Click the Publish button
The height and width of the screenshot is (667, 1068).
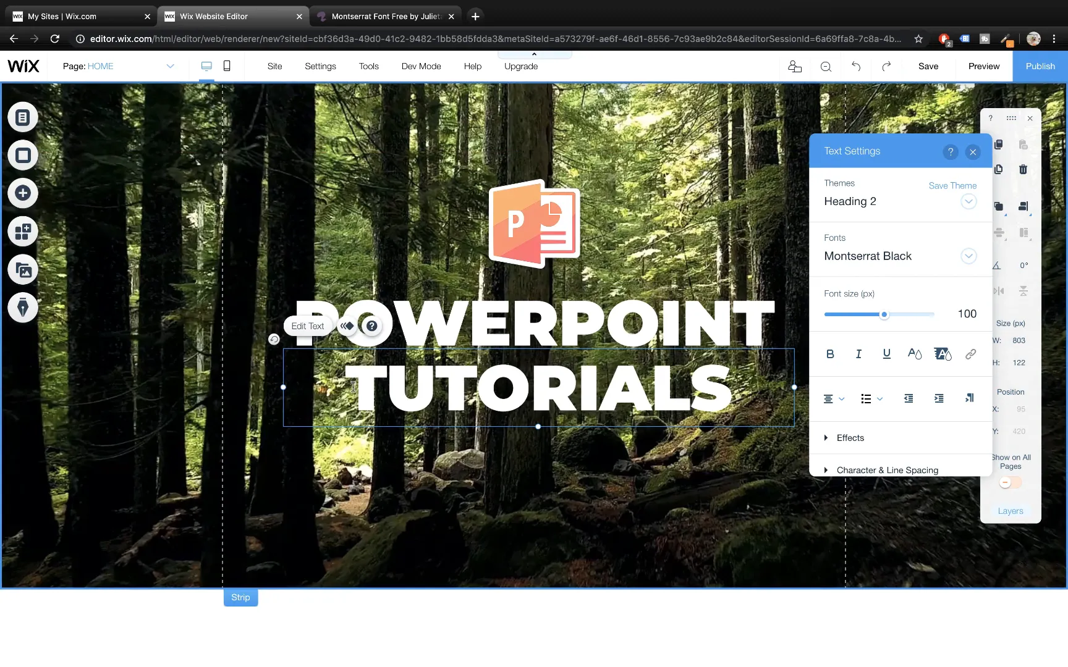point(1040,66)
